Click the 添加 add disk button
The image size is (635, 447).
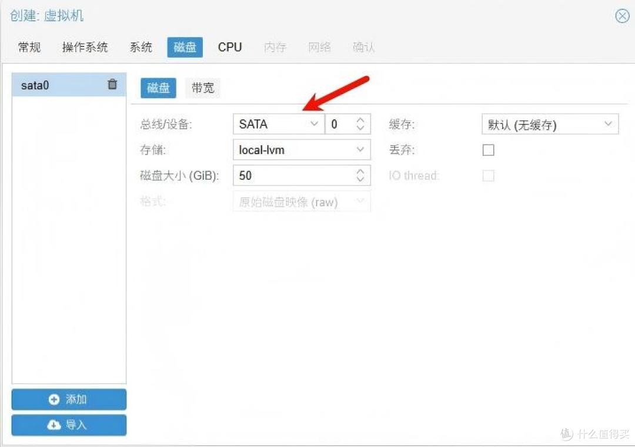(69, 399)
